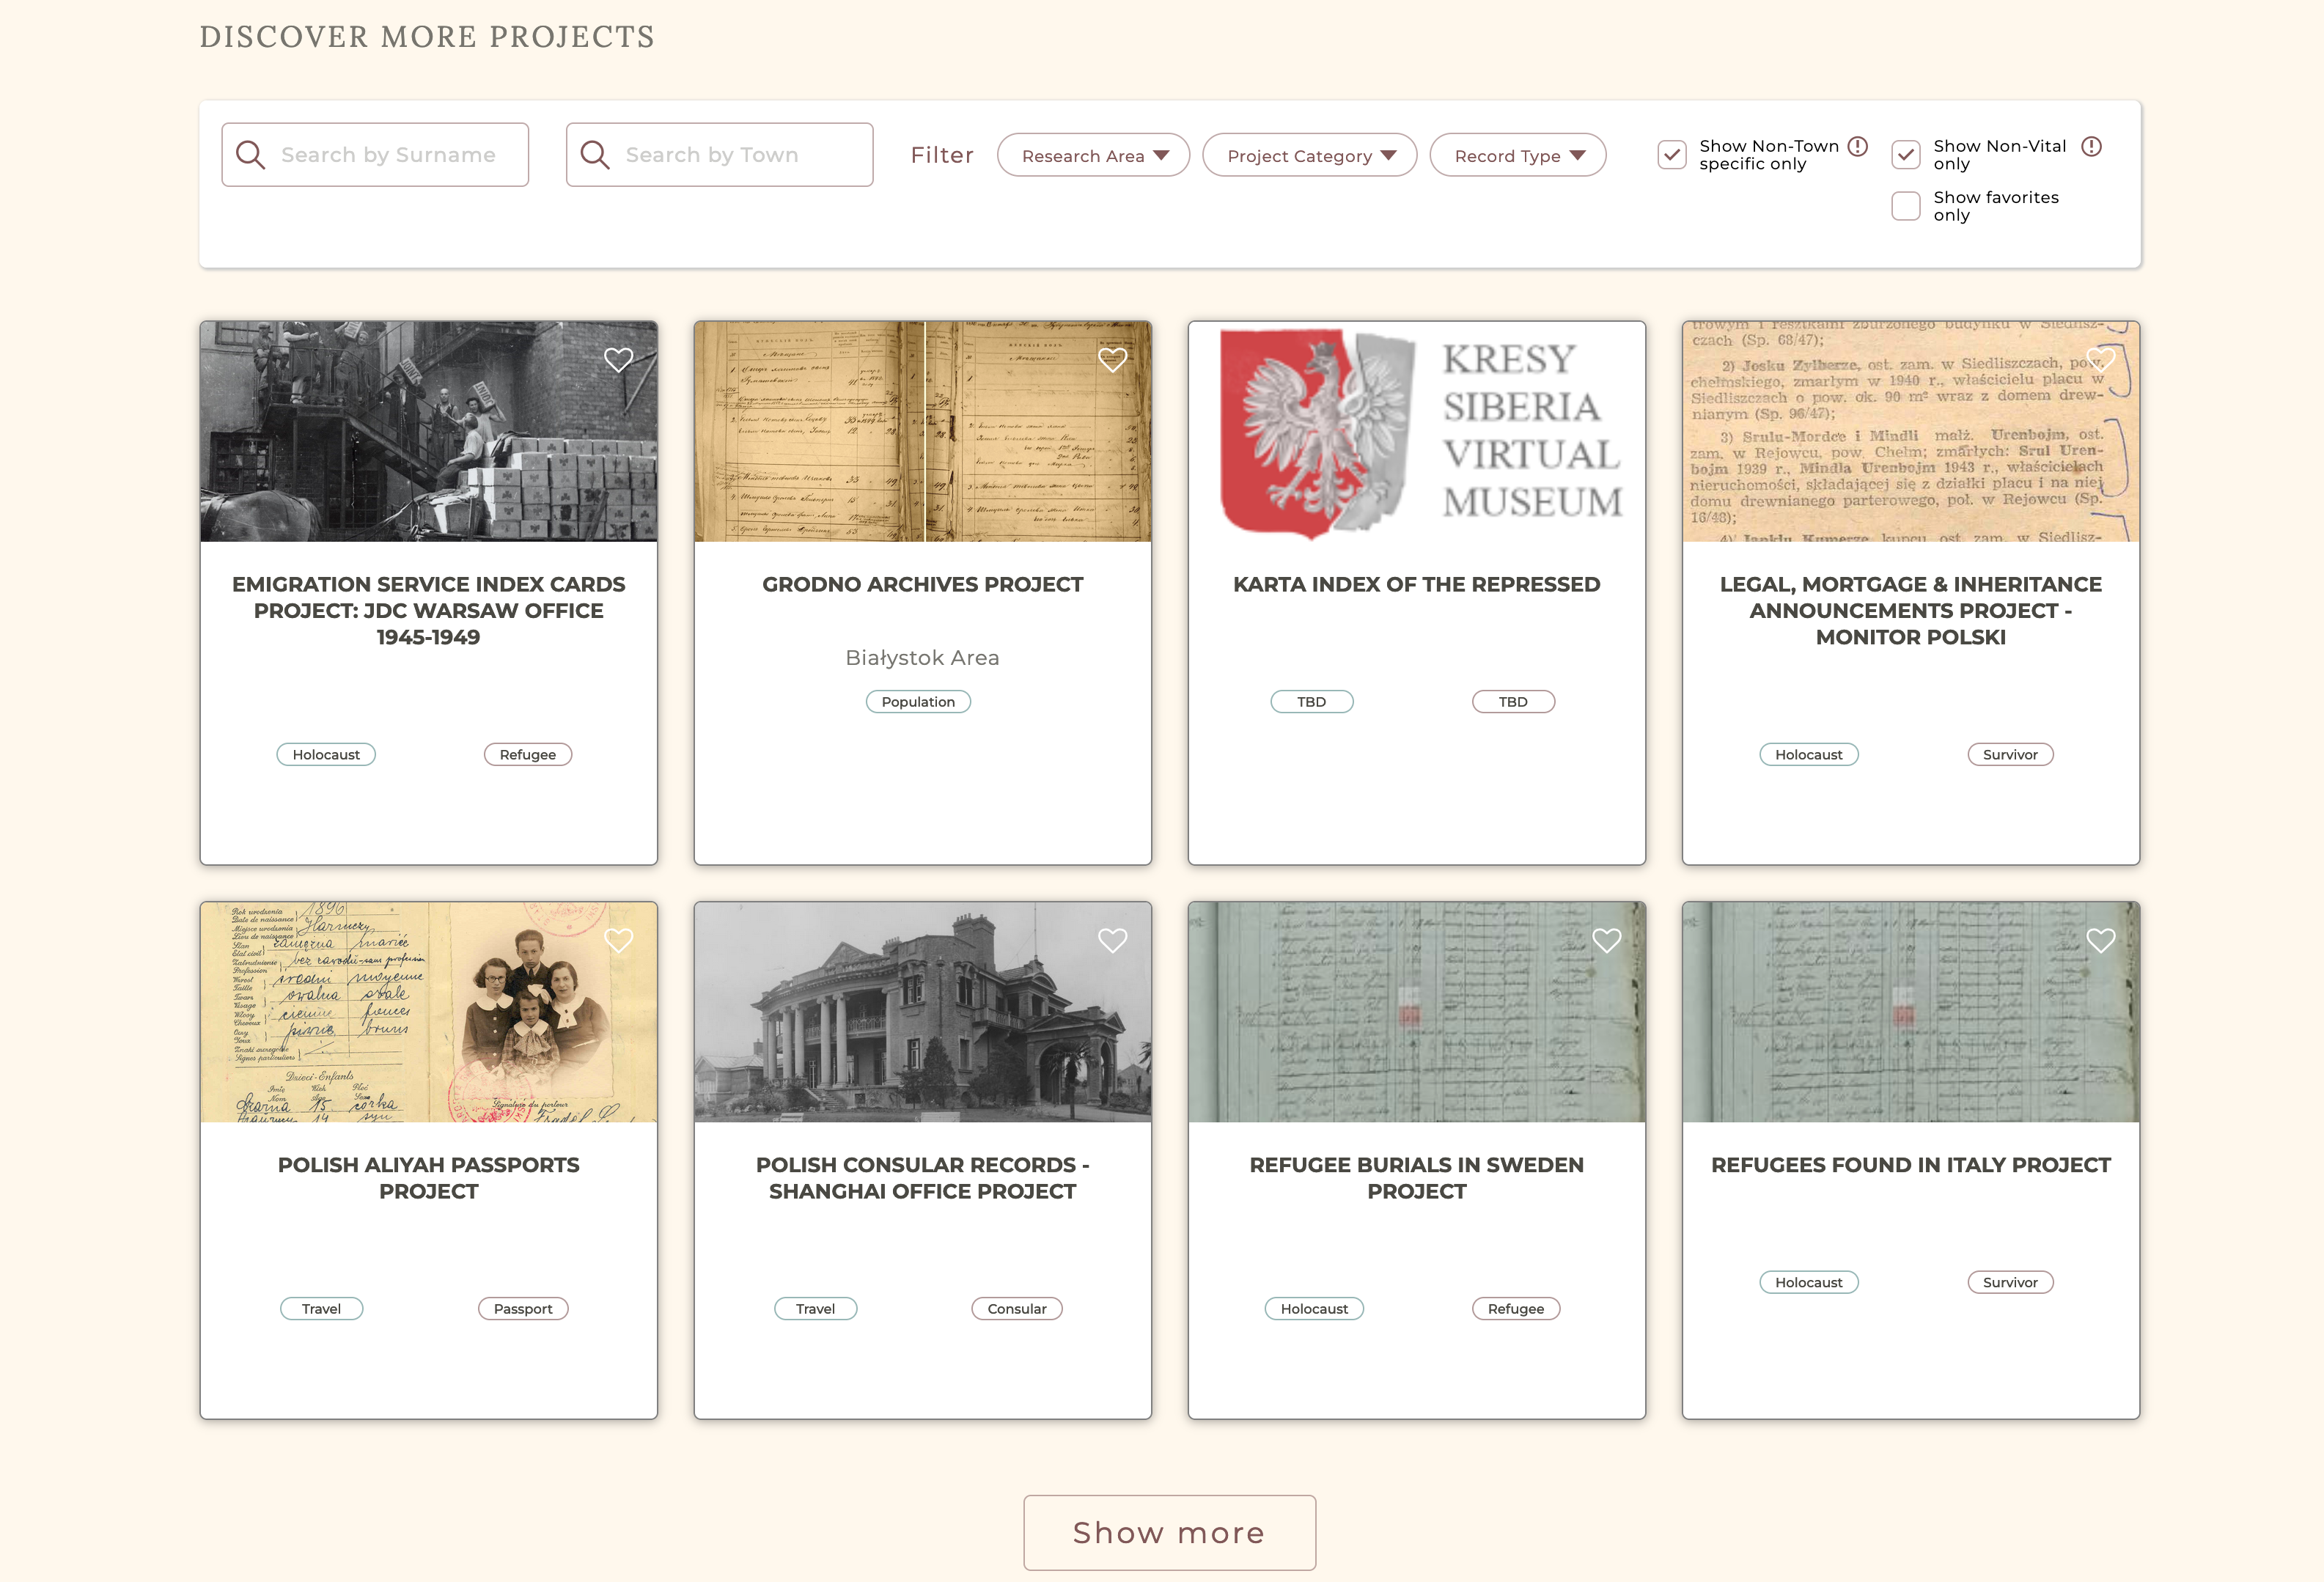
Task: Favorite the Polish Consular Records Shanghai project
Action: [x=1112, y=940]
